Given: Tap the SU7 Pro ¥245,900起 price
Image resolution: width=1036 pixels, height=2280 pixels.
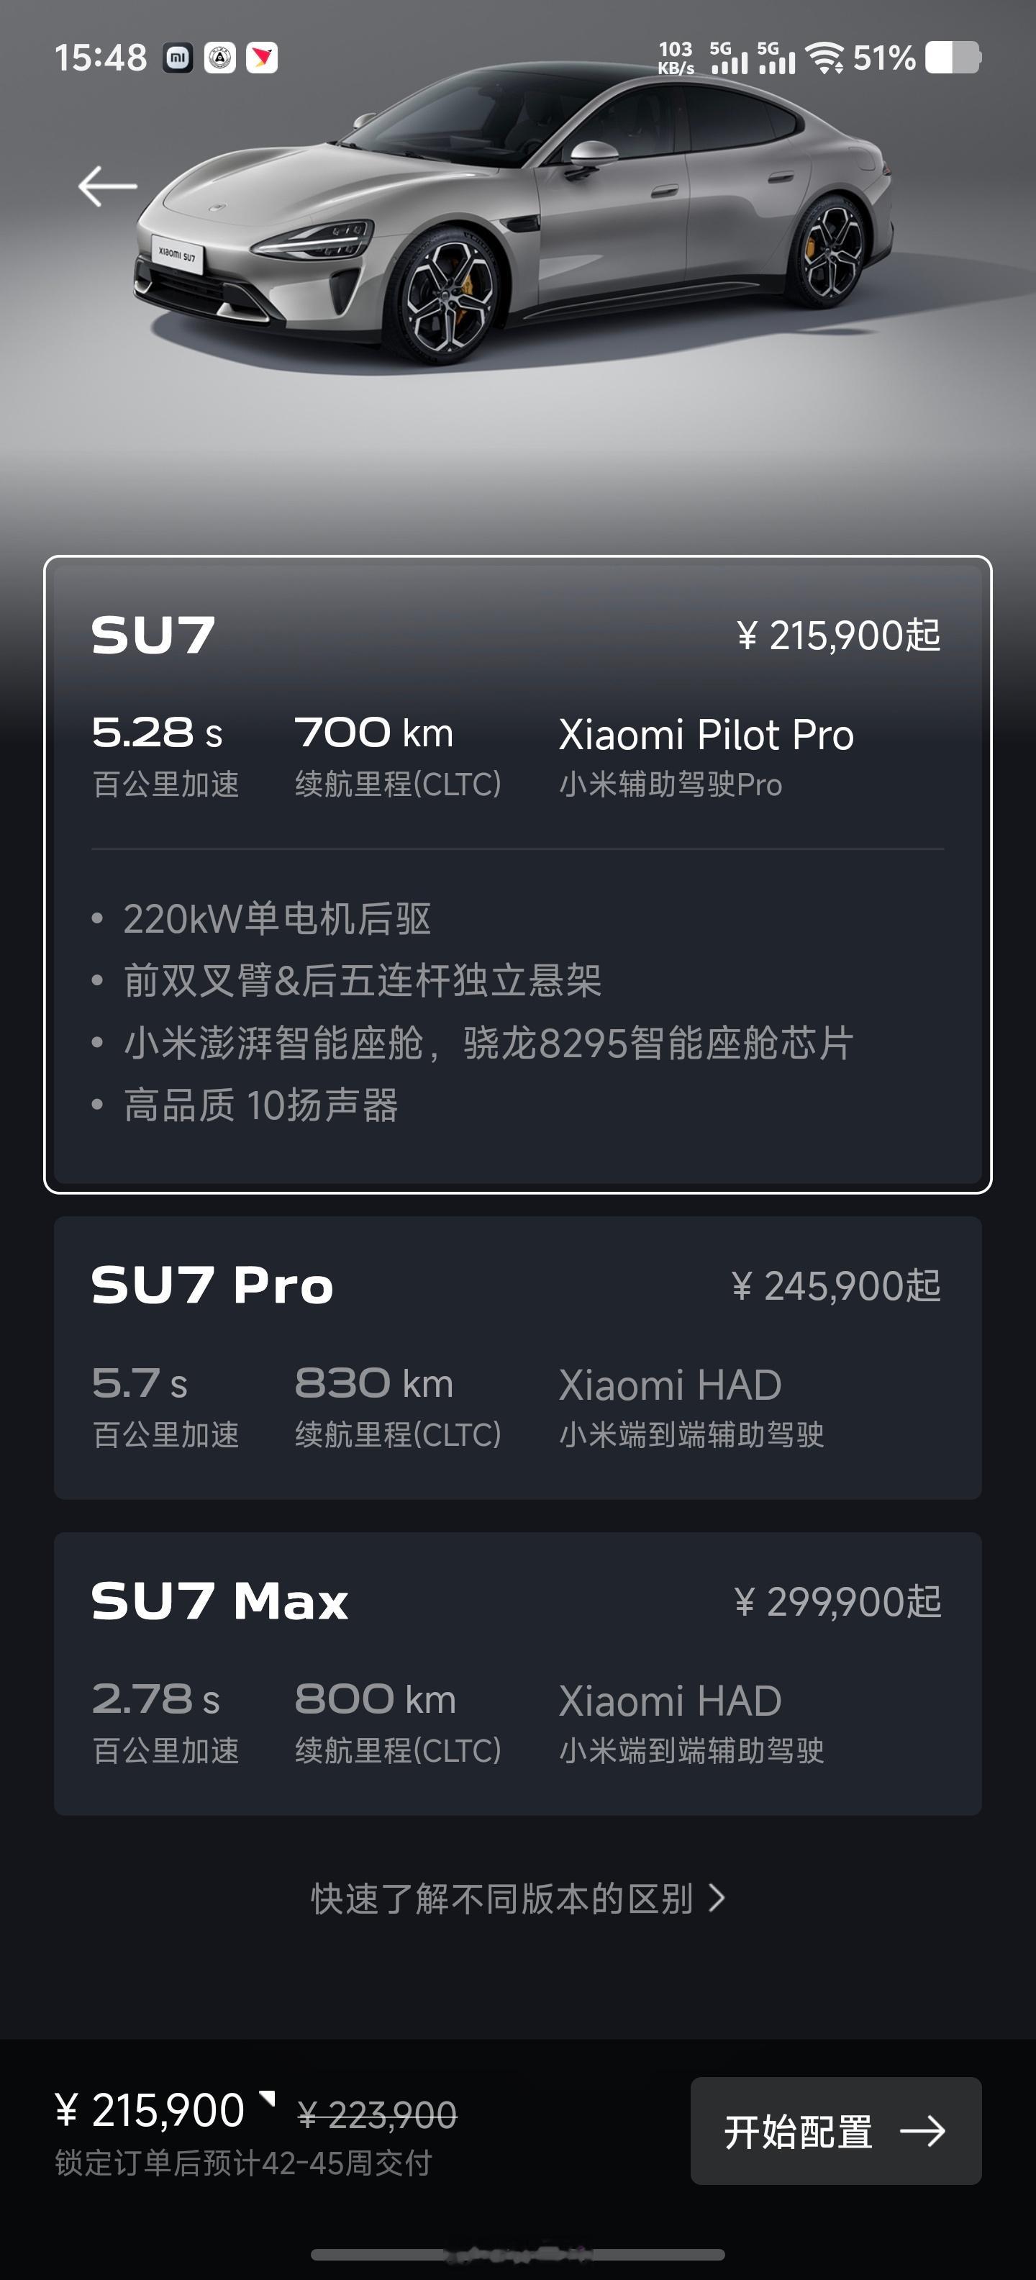Looking at the screenshot, I should (836, 1286).
